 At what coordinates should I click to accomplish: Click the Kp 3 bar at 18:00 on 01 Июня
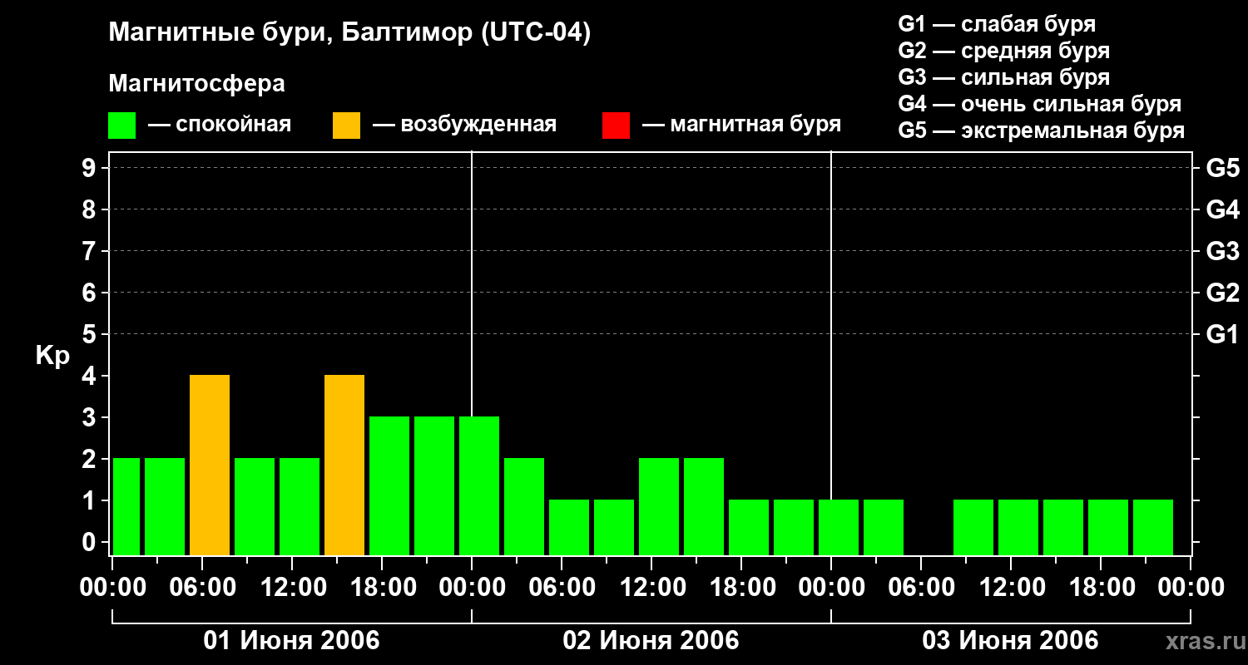389,486
